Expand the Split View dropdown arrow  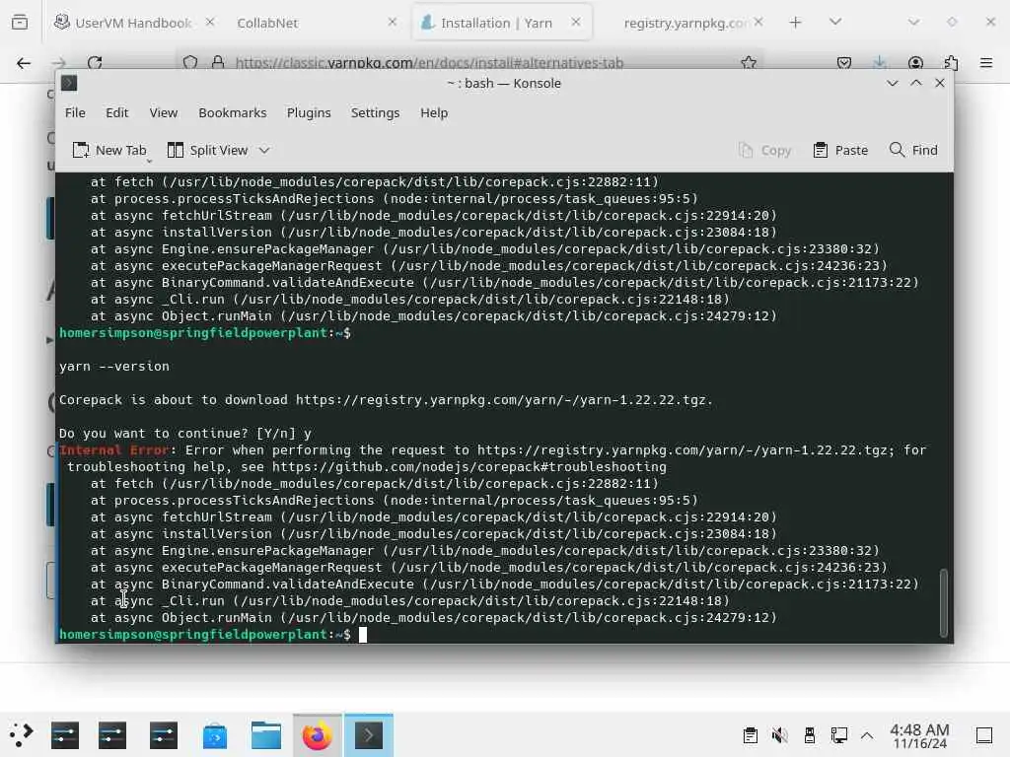click(264, 150)
